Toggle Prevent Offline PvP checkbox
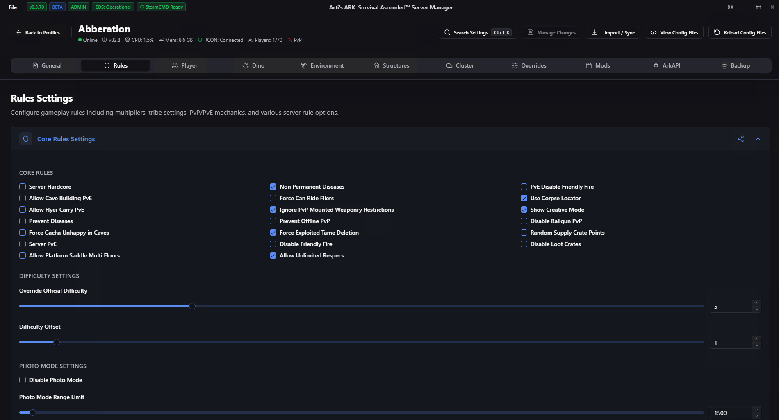Screen dimensions: 779x420 coord(273,221)
